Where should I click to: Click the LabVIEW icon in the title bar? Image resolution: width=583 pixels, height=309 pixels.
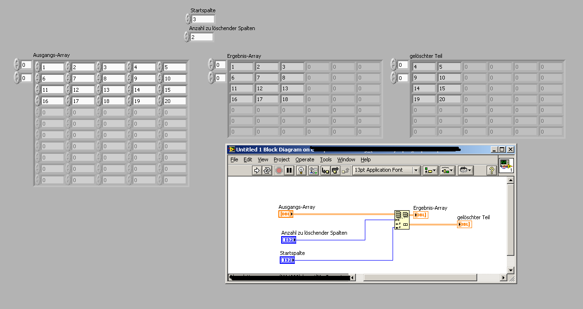coord(232,150)
